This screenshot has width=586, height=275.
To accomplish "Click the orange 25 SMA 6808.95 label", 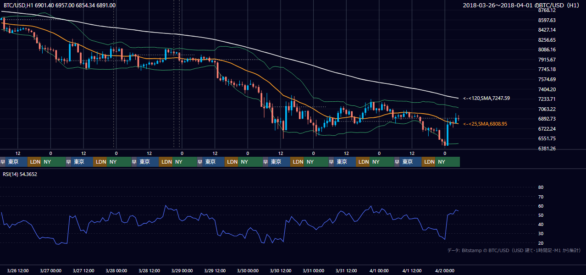I will (x=485, y=124).
